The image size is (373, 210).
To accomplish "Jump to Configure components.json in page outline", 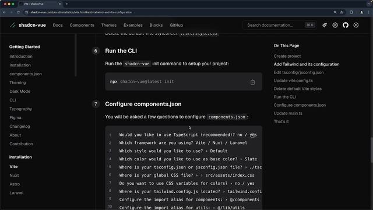I will point(300,105).
